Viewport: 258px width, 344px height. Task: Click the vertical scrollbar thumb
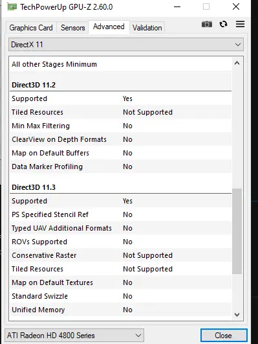(237, 231)
